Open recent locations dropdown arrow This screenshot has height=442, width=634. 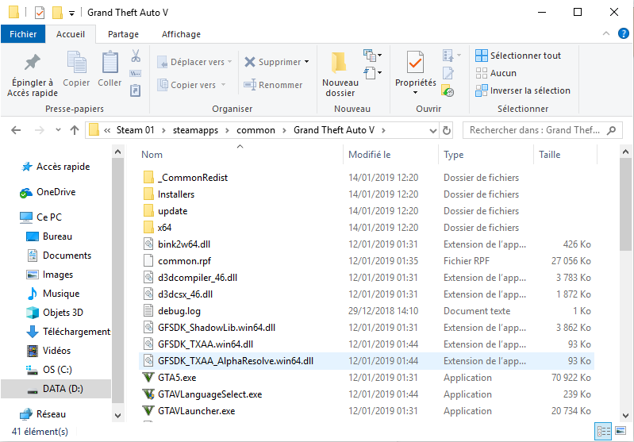click(x=58, y=130)
